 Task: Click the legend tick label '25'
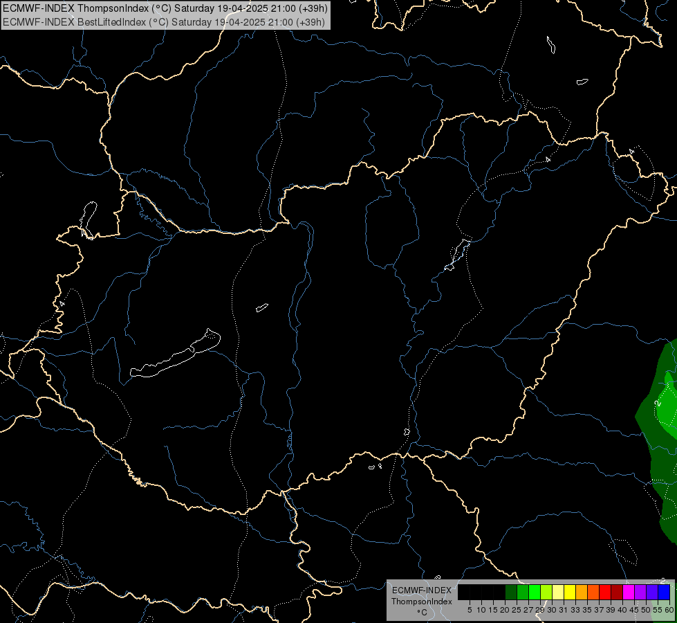pyautogui.click(x=517, y=610)
